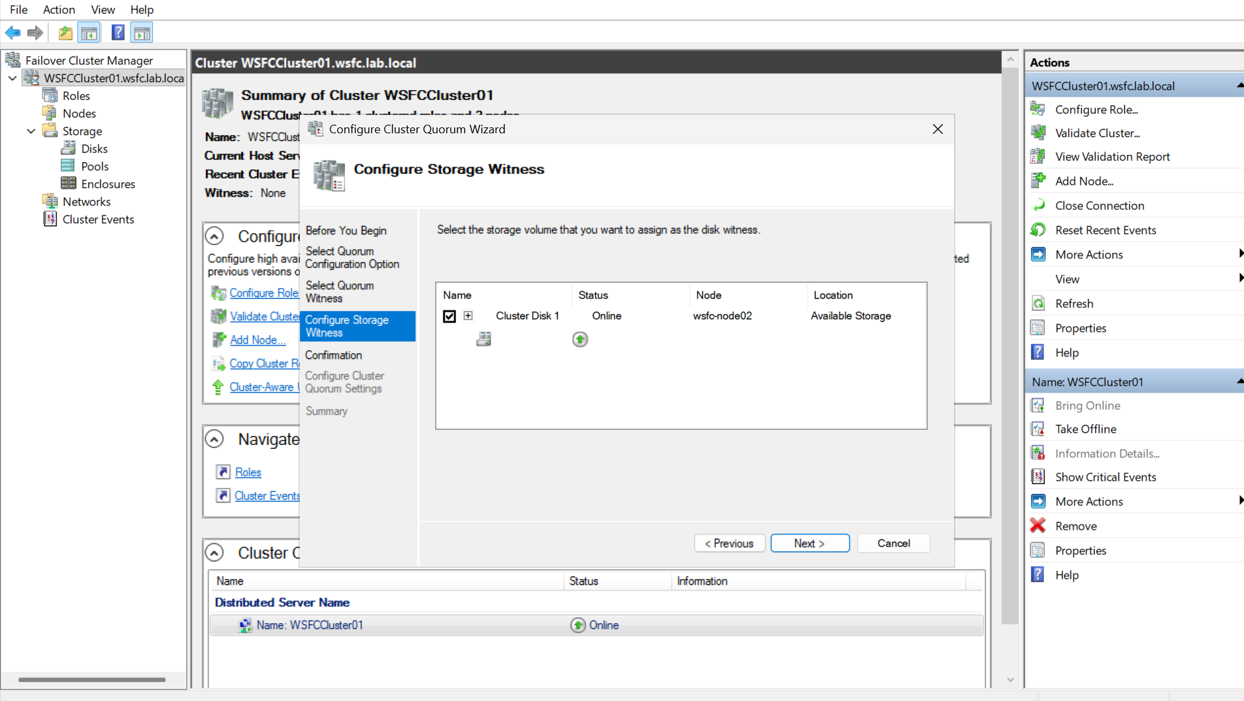Click the disk icon under Cluster Disk 1
This screenshot has width=1244, height=701.
pos(483,339)
